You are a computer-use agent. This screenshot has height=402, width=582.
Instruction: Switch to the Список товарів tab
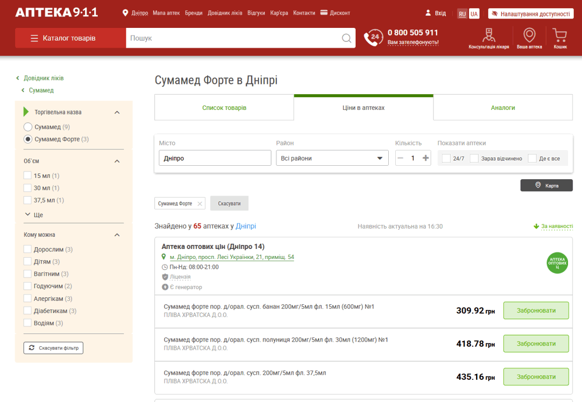coord(224,108)
